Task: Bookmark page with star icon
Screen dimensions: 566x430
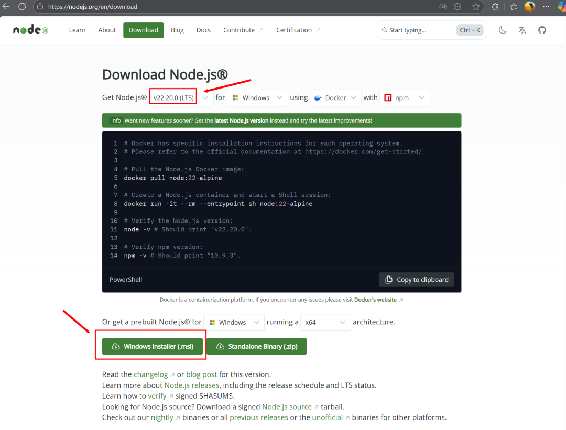Action: [x=476, y=6]
